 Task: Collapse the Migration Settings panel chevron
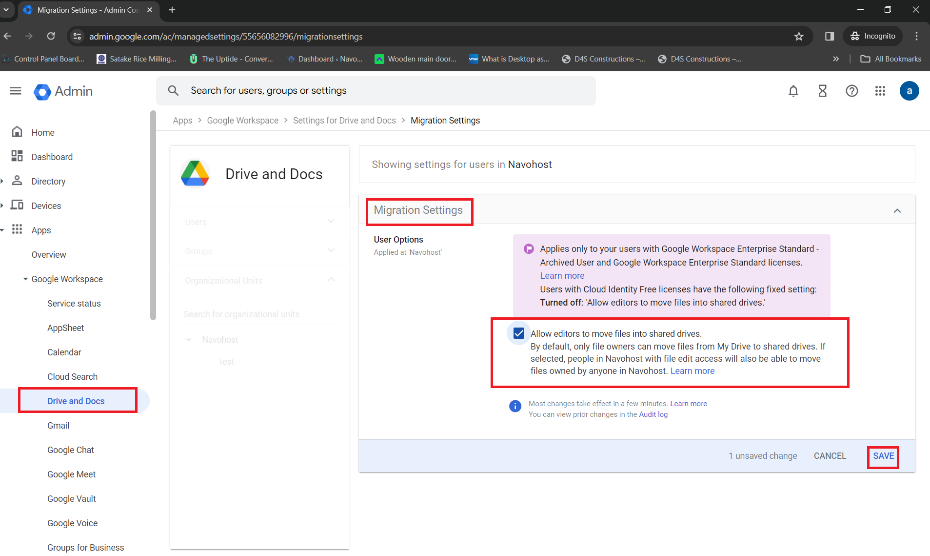(897, 211)
